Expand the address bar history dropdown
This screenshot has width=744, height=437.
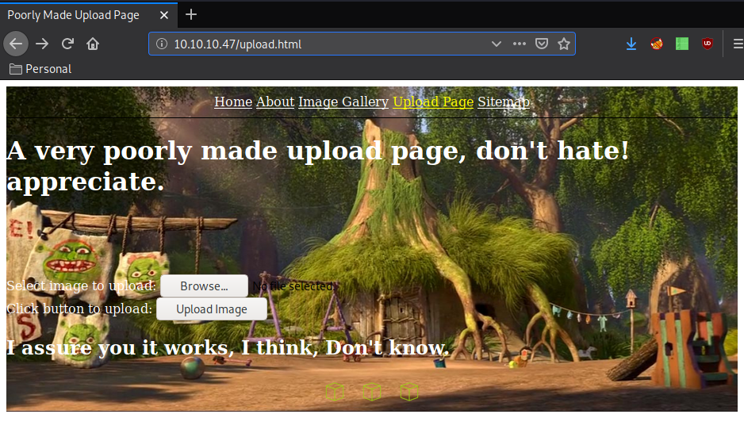click(497, 44)
